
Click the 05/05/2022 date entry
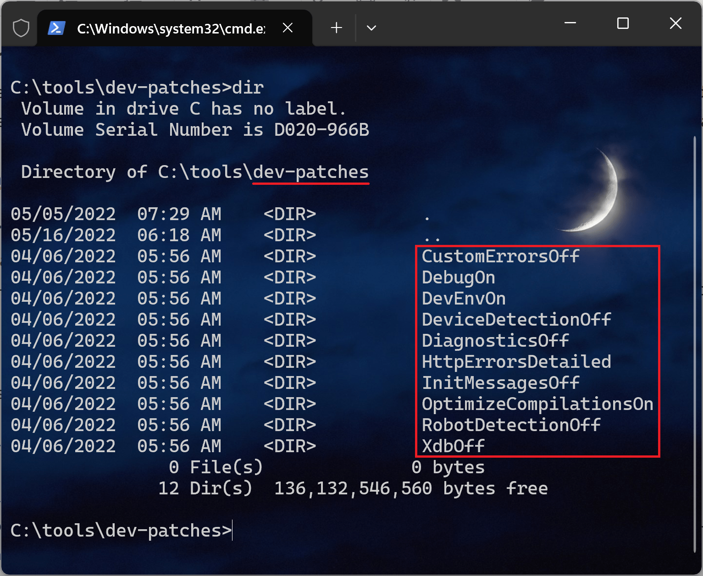point(63,214)
